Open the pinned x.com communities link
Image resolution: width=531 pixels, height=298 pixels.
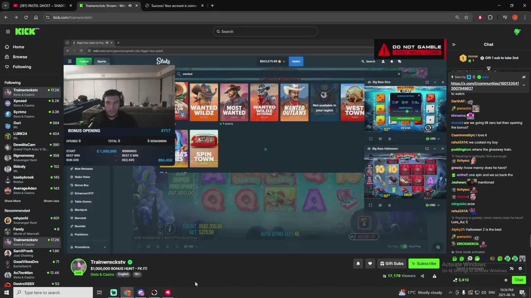tap(485, 86)
